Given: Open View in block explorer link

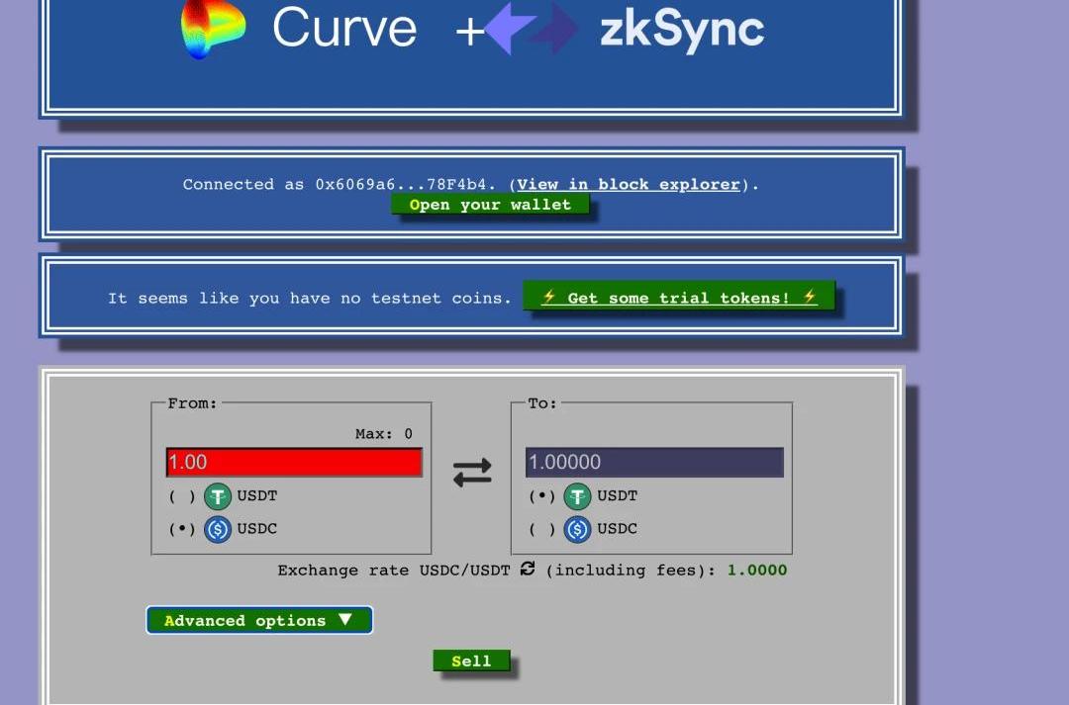Looking at the screenshot, I should (629, 184).
